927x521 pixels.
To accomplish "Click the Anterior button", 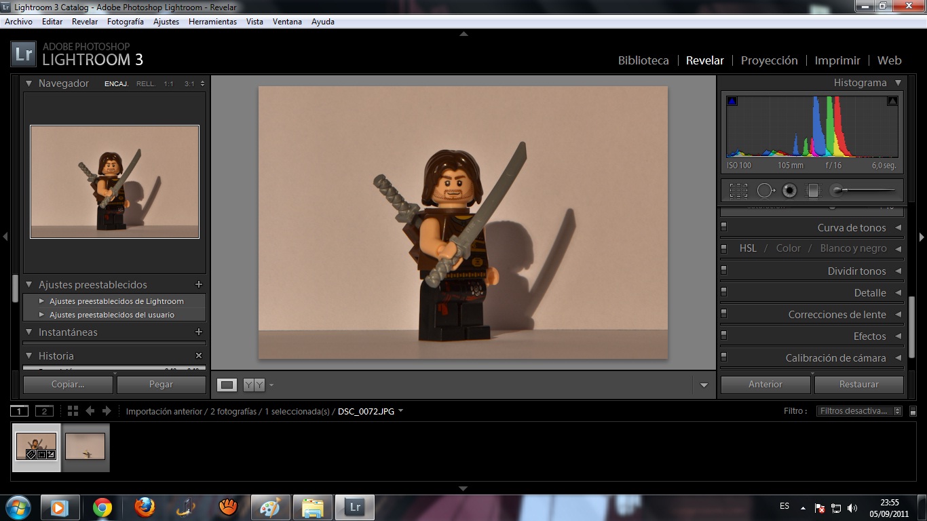I will tap(765, 385).
